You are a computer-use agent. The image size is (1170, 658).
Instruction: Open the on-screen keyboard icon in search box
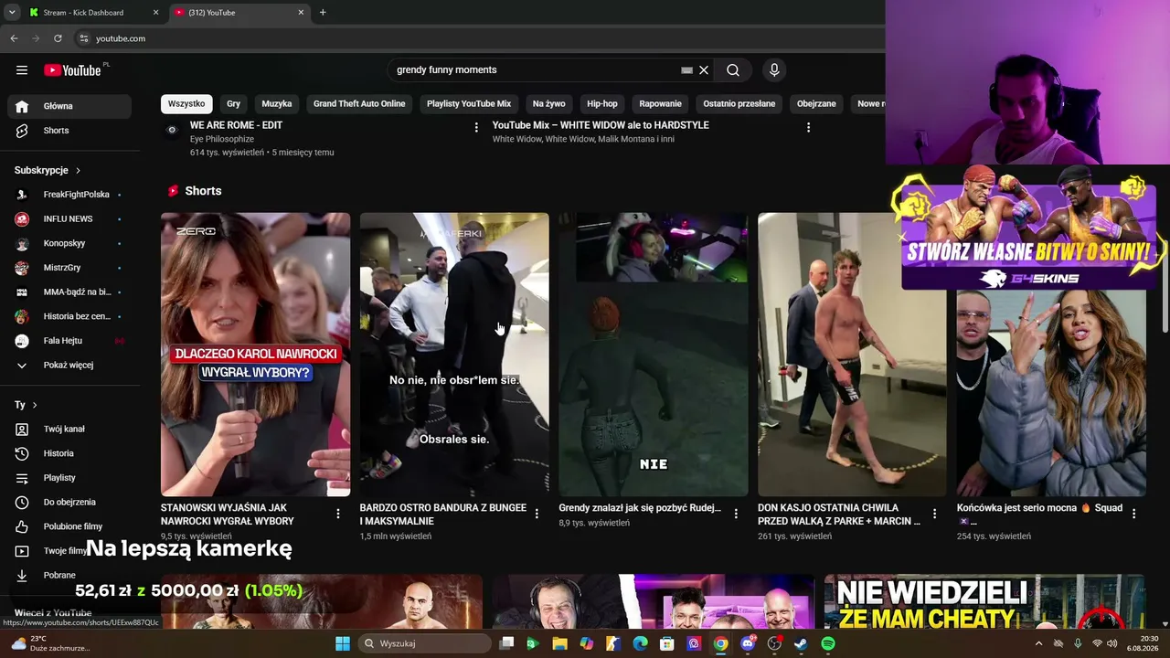coord(687,70)
